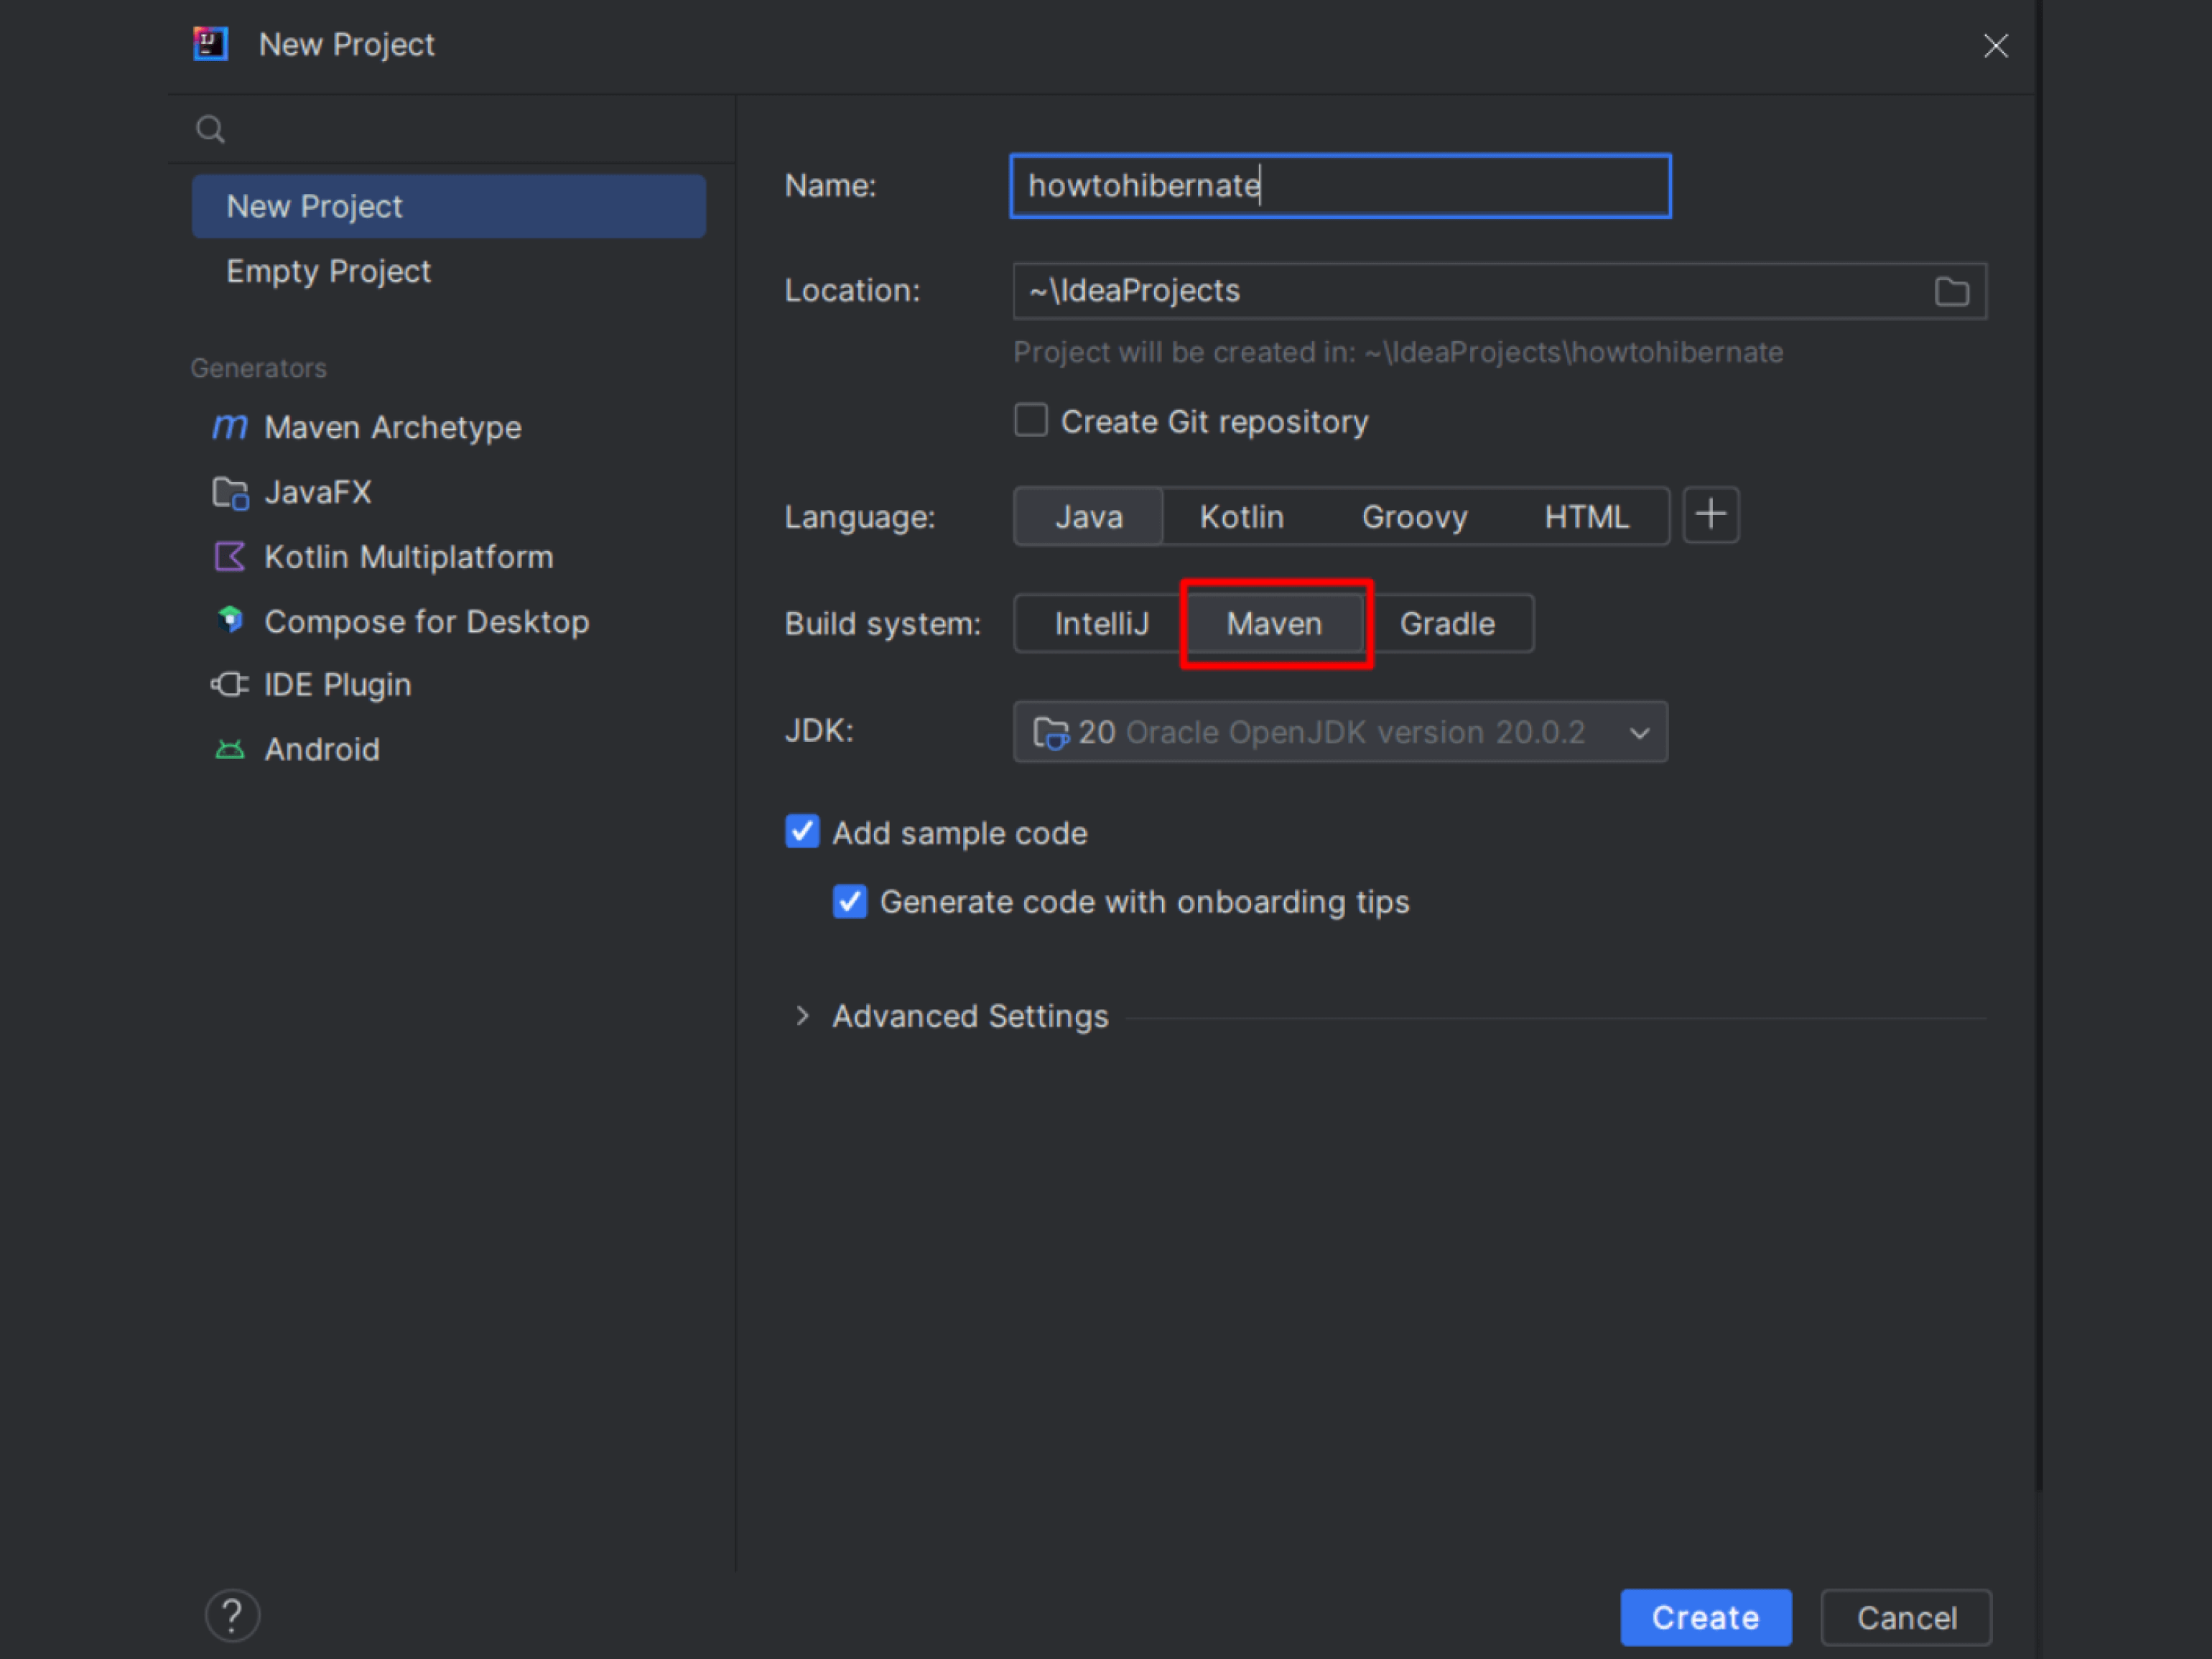Click the plus icon to add more languages

tap(1711, 515)
